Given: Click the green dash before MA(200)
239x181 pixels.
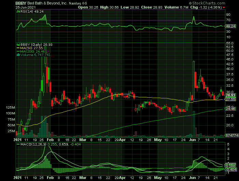Looking at the screenshot, I should [18, 51].
